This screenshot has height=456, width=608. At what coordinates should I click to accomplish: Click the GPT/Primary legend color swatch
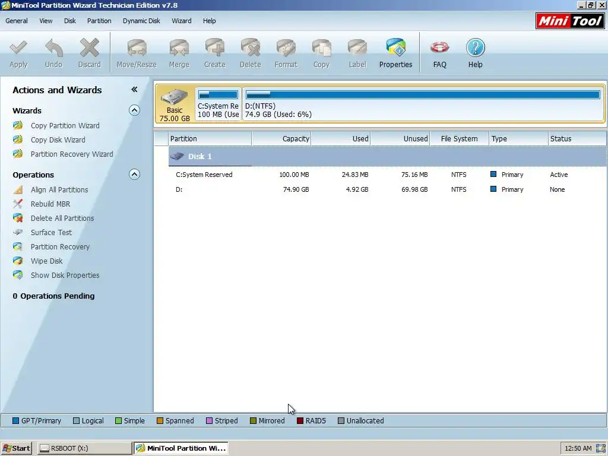coord(15,421)
